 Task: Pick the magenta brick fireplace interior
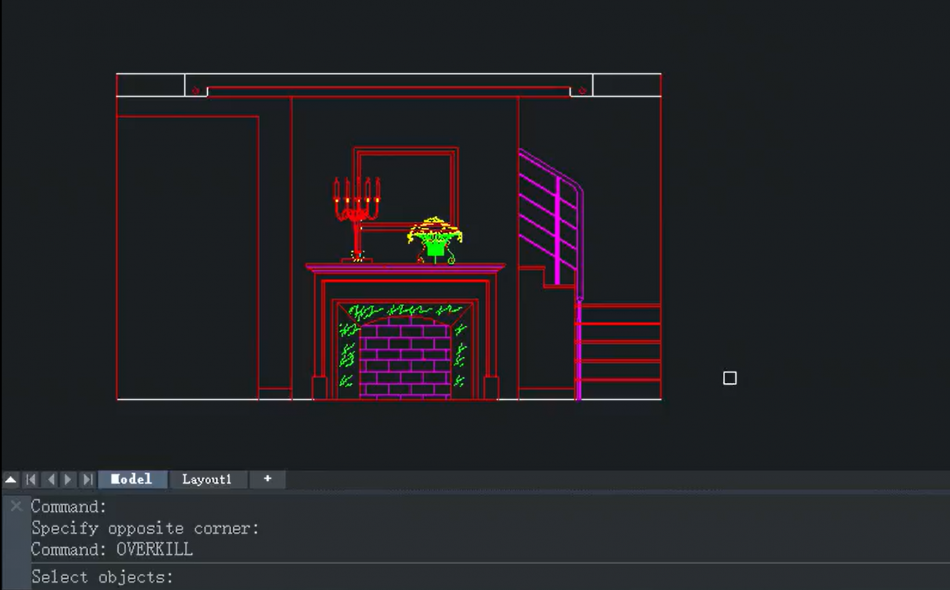coord(404,359)
